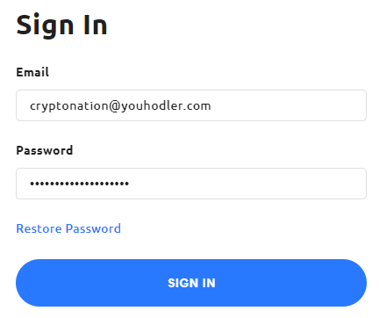The width and height of the screenshot is (379, 318).
Task: Click after .com in Email field
Action: coord(212,105)
